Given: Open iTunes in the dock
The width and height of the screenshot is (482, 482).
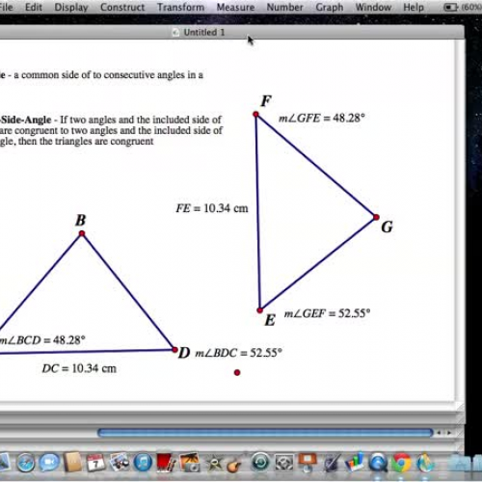Looking at the screenshot, I should coord(143,463).
